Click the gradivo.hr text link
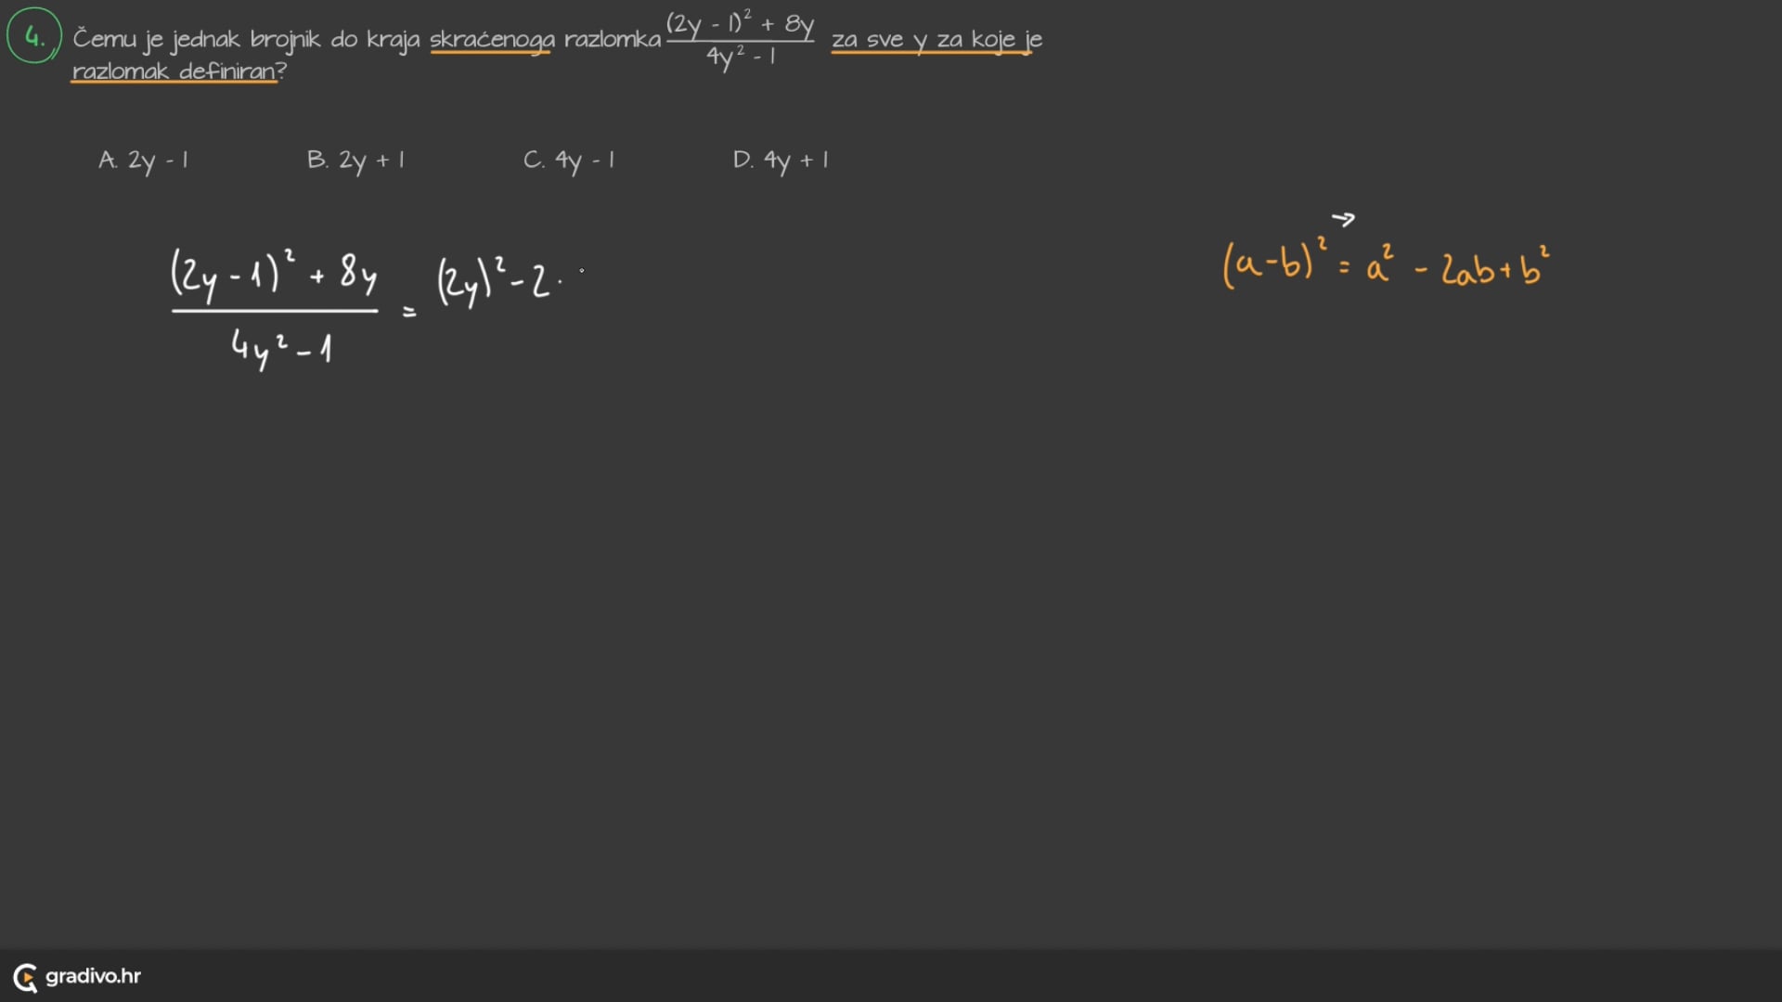 pos(93,976)
